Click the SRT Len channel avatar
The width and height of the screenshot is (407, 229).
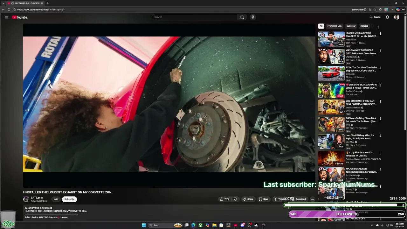pyautogui.click(x=26, y=199)
